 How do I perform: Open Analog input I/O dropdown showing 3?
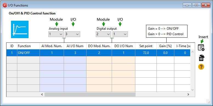tap(72, 34)
